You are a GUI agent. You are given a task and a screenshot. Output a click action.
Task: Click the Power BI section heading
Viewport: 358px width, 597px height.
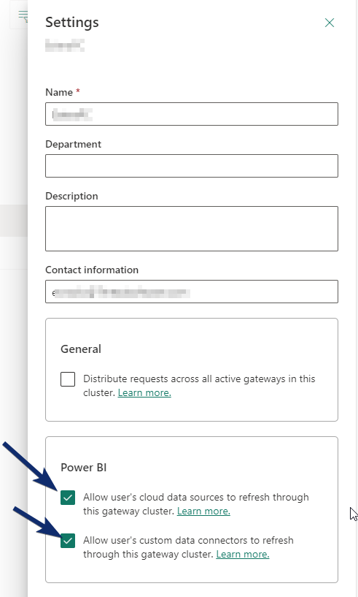(84, 468)
